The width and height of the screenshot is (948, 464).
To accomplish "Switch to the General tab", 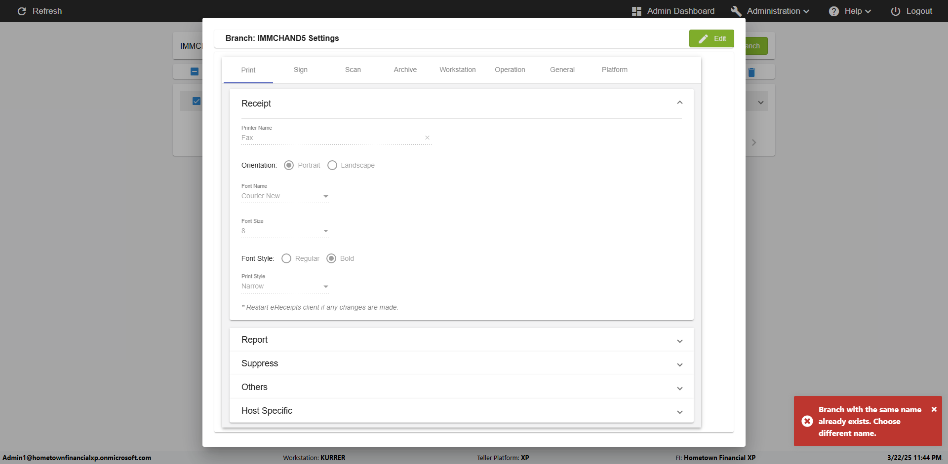I will click(562, 70).
